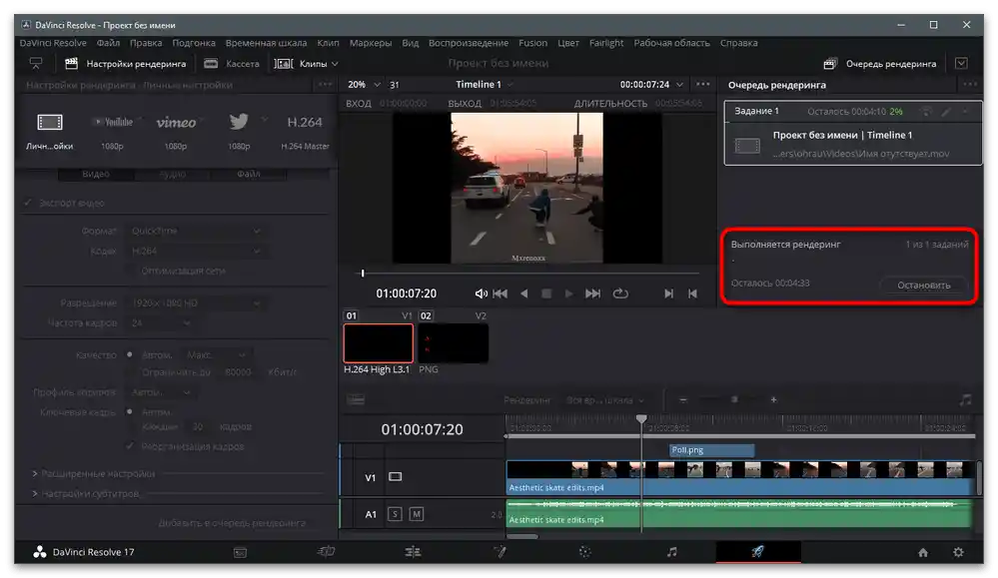Image resolution: width=998 pixels, height=578 pixels.
Task: Switch to the Аудио settings tab
Action: click(172, 174)
